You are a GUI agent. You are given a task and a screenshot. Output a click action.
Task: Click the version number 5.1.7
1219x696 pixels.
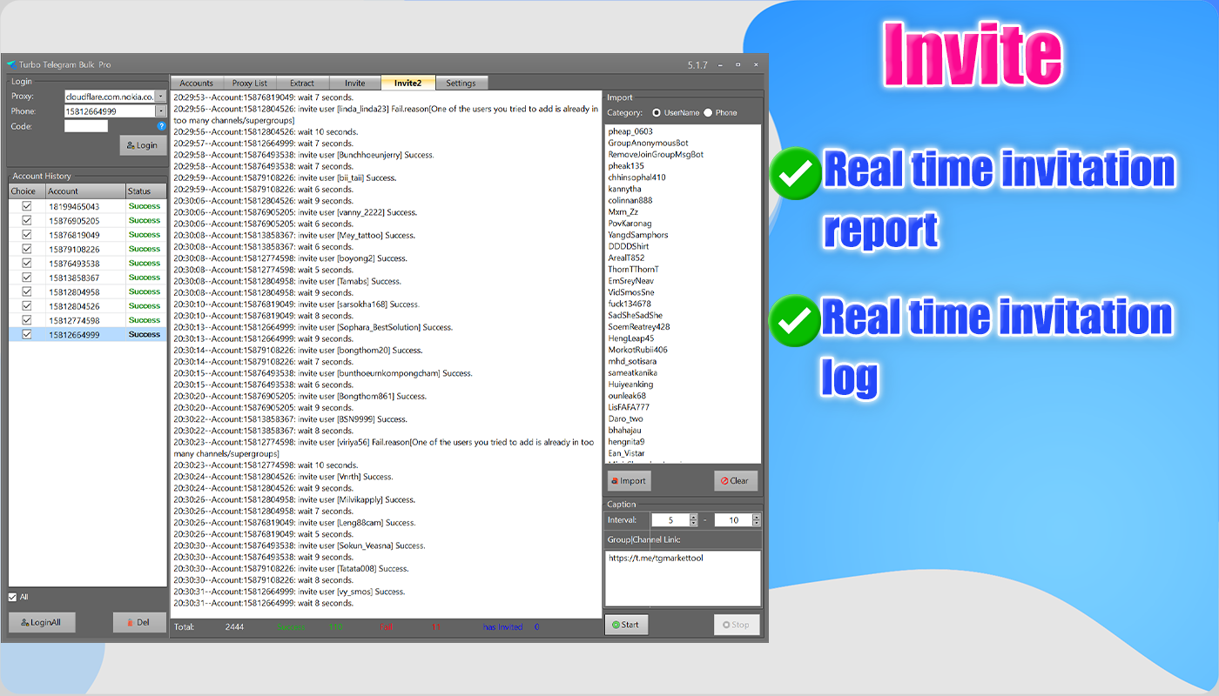pos(697,64)
